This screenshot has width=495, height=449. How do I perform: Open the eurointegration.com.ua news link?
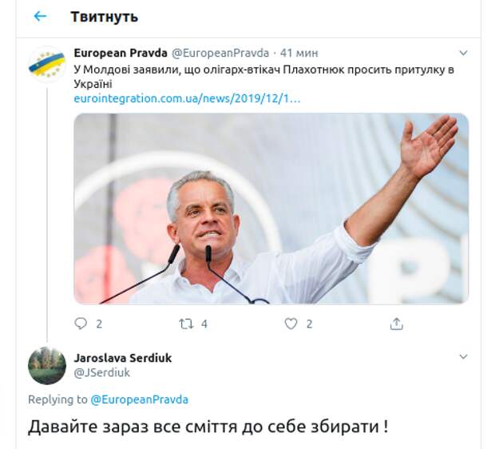click(187, 98)
